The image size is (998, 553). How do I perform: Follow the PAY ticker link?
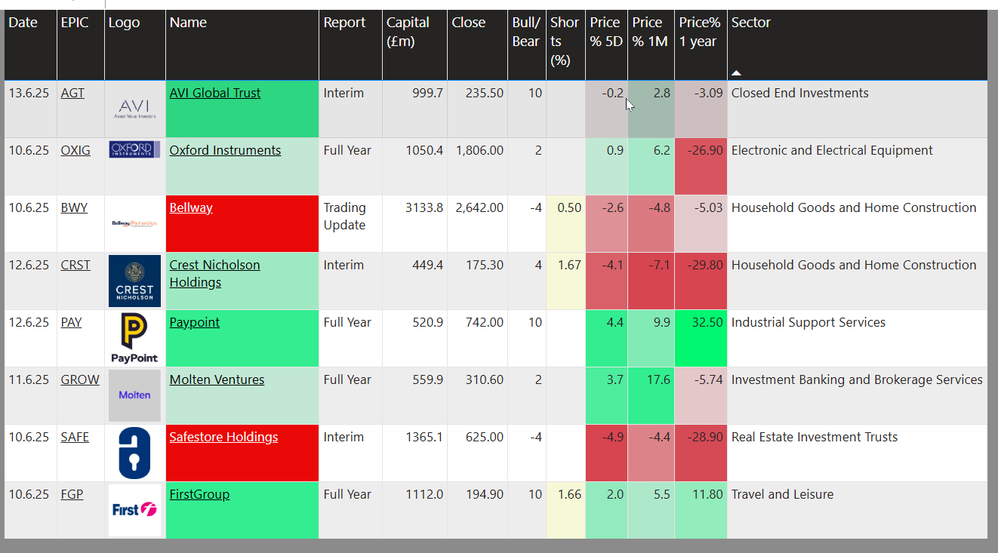pyautogui.click(x=71, y=322)
